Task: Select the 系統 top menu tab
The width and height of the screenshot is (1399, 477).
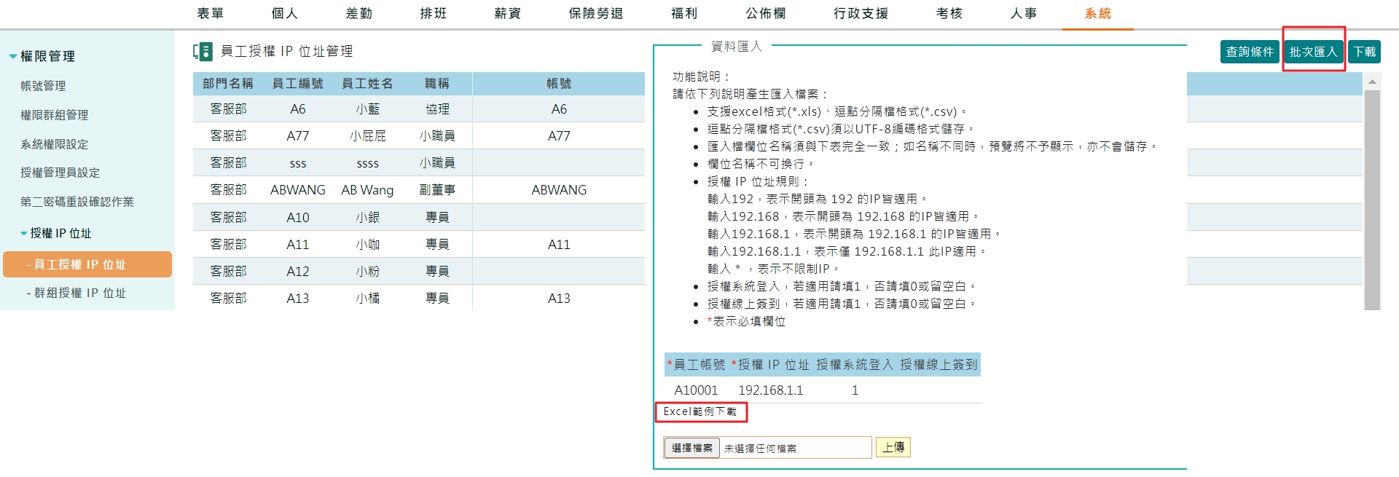Action: click(1098, 13)
